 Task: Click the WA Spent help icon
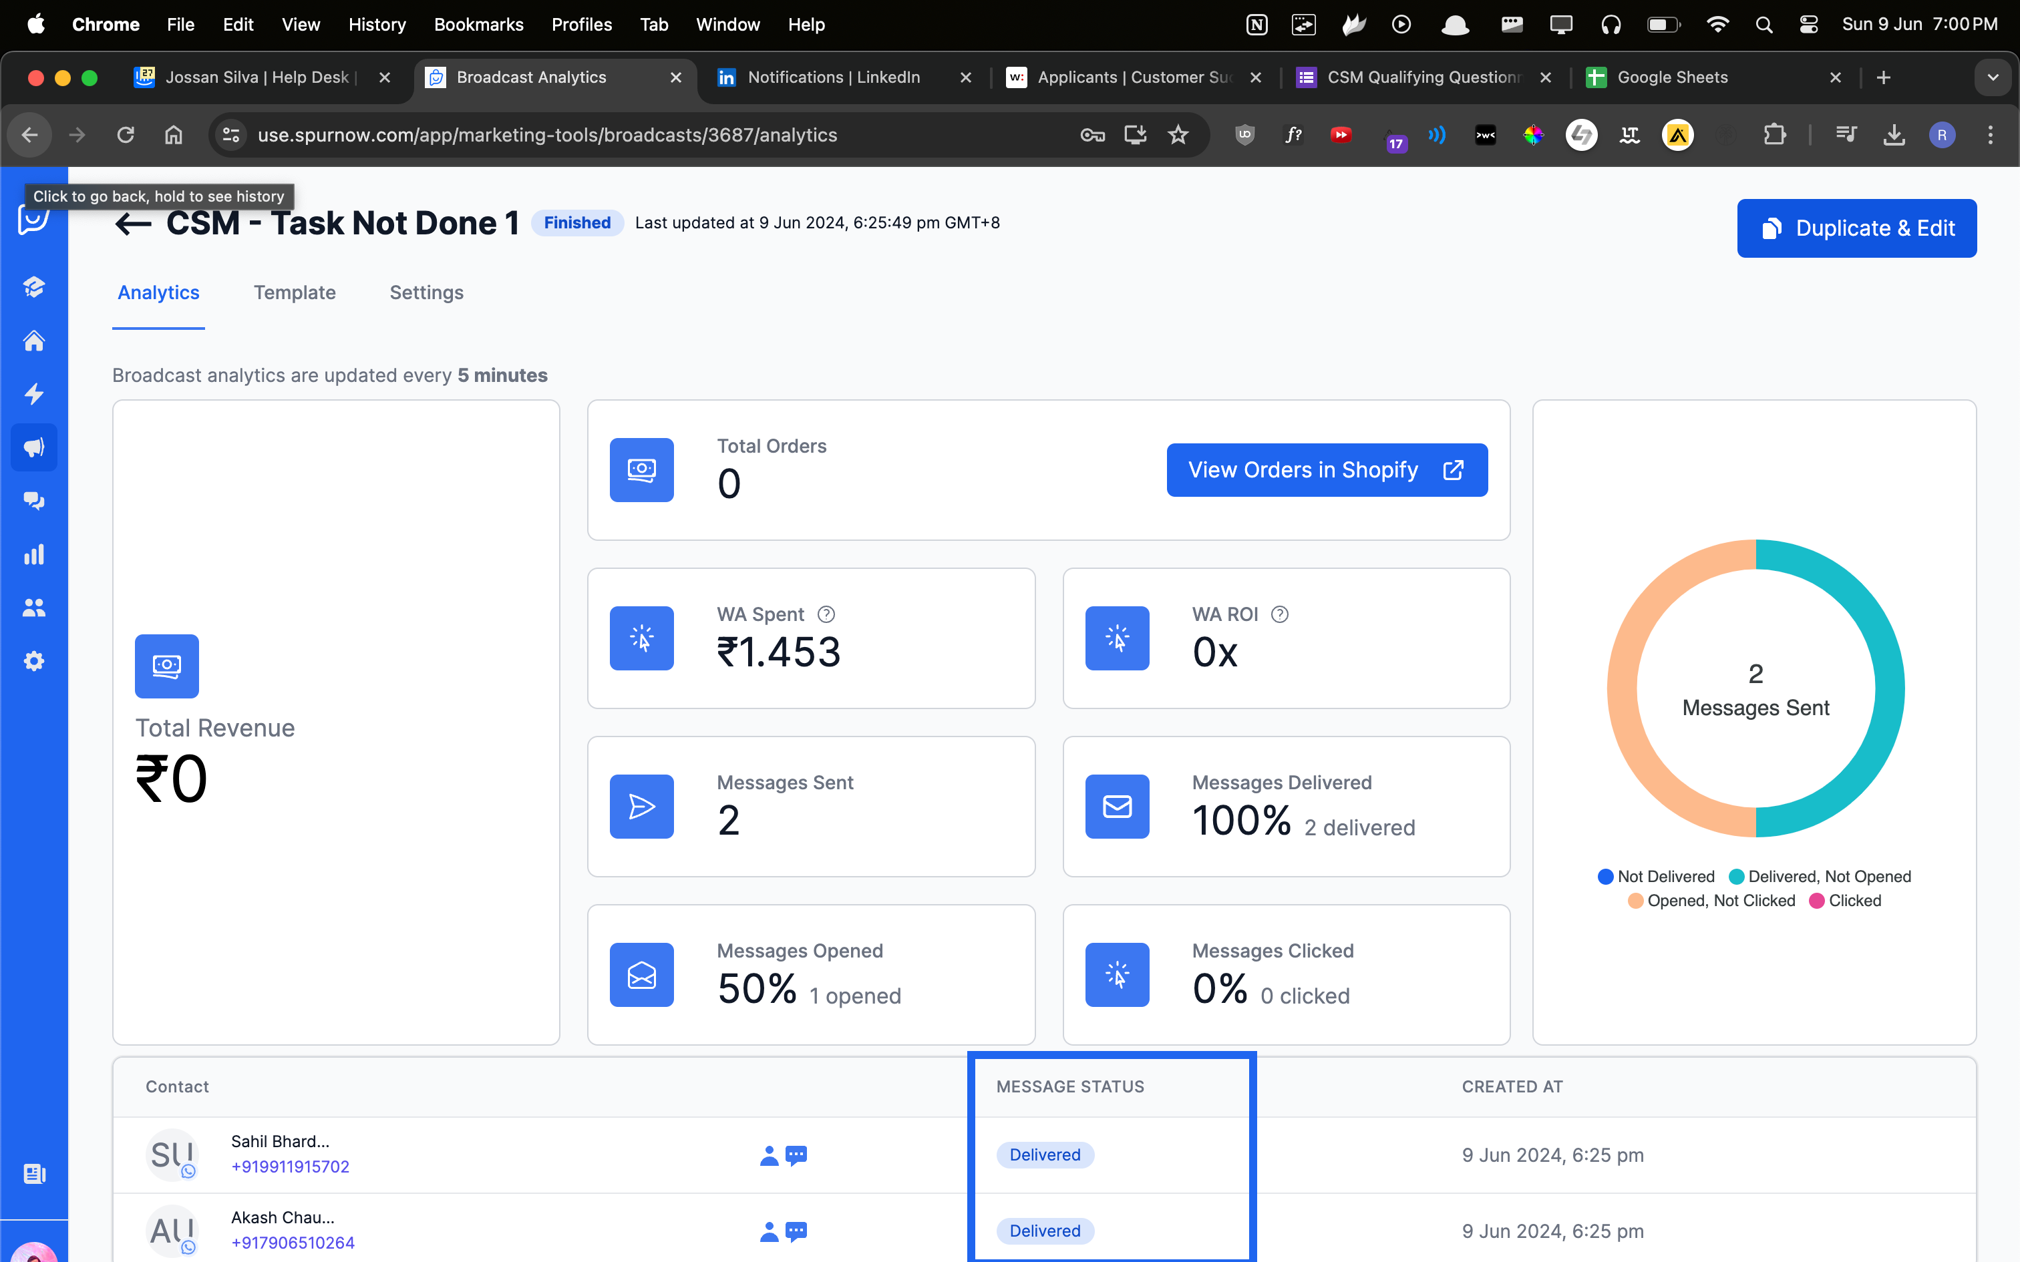tap(826, 614)
